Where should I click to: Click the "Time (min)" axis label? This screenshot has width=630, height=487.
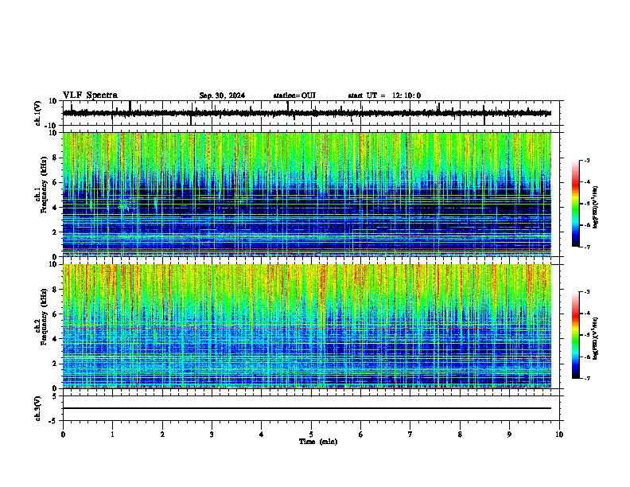318,442
